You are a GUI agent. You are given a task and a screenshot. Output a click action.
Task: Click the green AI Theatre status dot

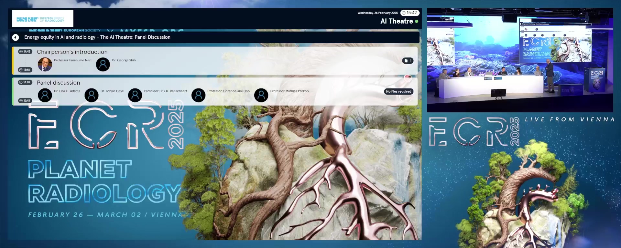(417, 21)
